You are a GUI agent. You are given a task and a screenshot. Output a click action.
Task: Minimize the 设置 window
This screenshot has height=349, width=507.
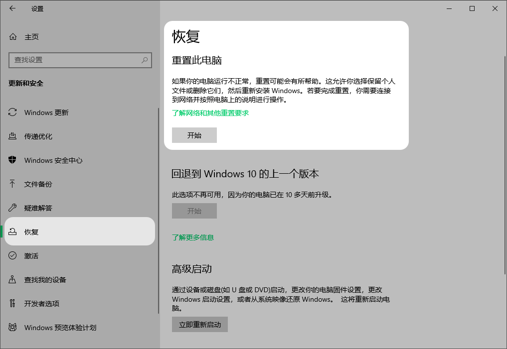449,8
